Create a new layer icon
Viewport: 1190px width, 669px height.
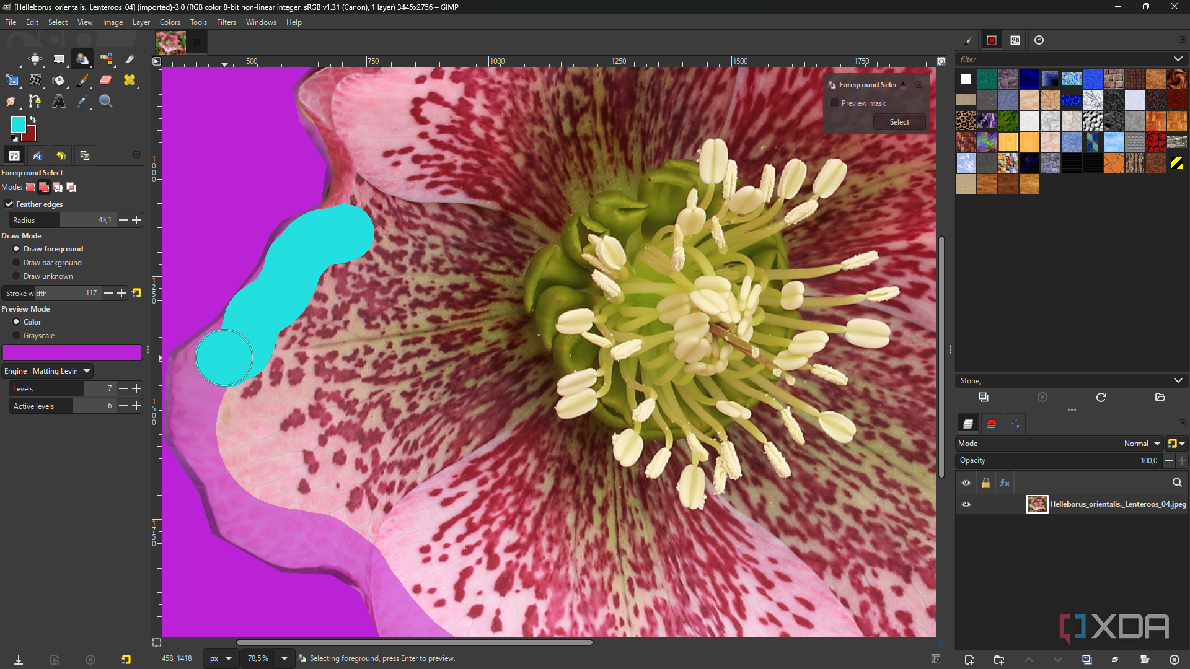click(969, 660)
